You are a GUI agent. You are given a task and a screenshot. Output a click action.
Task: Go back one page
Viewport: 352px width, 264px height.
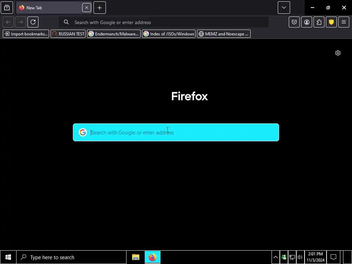click(8, 22)
